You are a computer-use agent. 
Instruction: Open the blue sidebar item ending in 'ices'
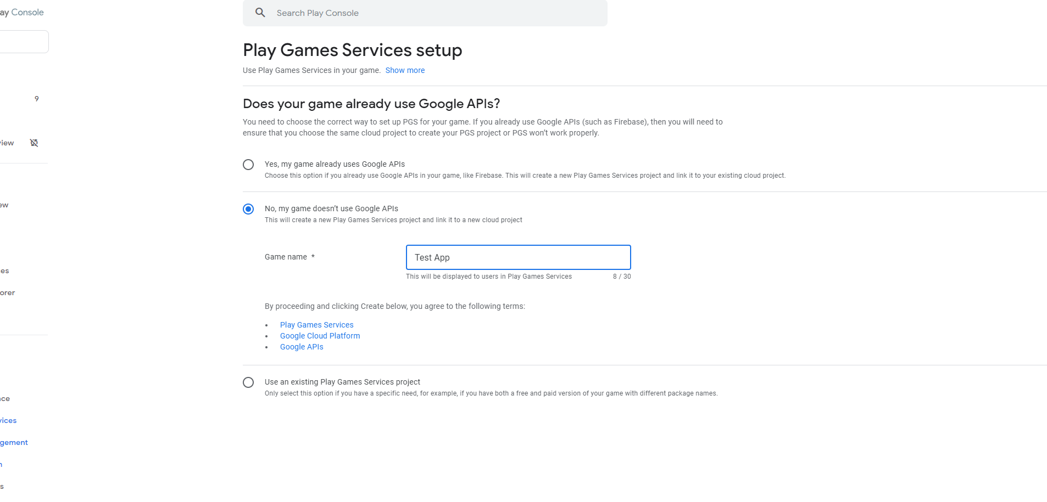tap(8, 420)
